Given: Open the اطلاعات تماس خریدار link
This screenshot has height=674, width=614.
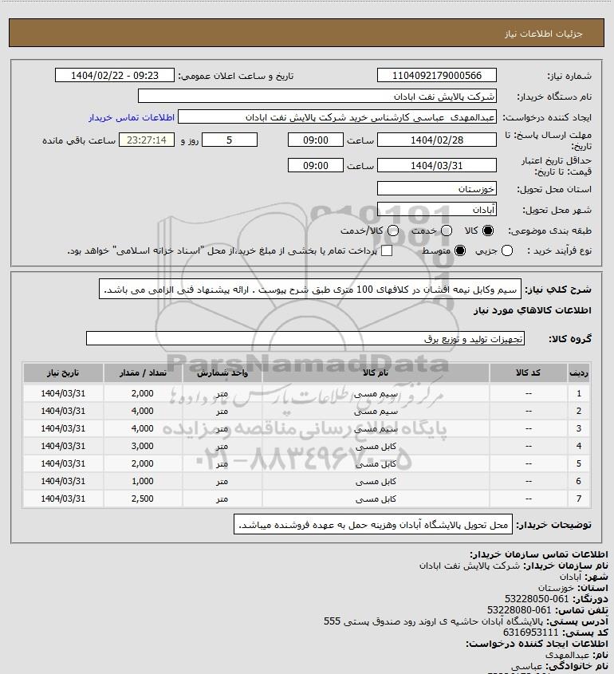Looking at the screenshot, I should pos(132,117).
